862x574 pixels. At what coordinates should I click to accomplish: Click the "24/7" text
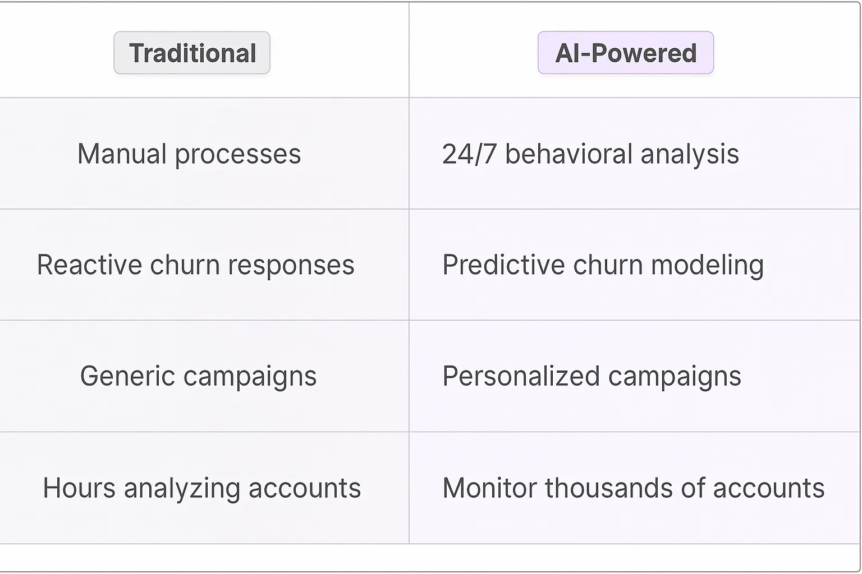(x=469, y=154)
